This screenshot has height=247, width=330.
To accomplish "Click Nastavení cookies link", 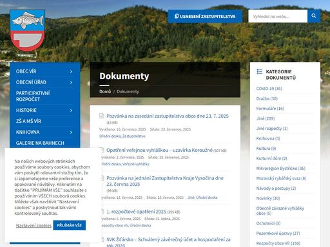I will point(34,226).
